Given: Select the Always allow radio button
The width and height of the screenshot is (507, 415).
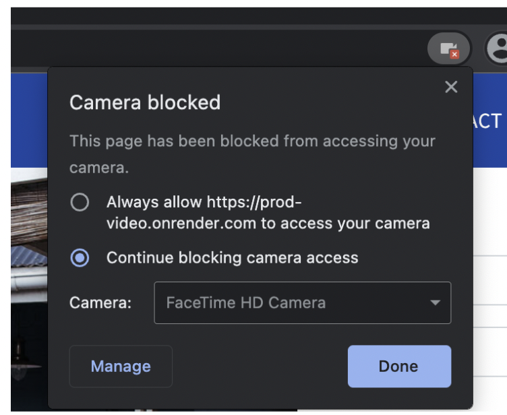Looking at the screenshot, I should pyautogui.click(x=80, y=203).
